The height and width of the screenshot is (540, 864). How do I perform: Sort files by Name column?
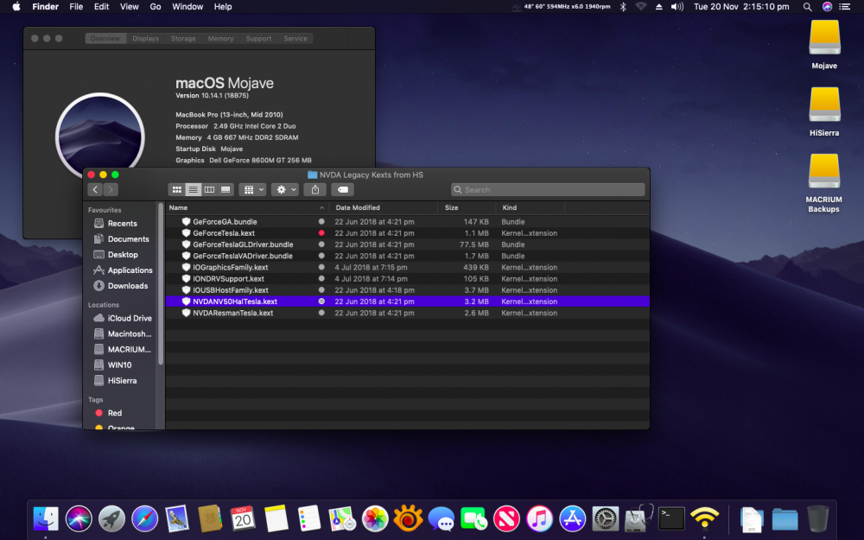pyautogui.click(x=247, y=207)
